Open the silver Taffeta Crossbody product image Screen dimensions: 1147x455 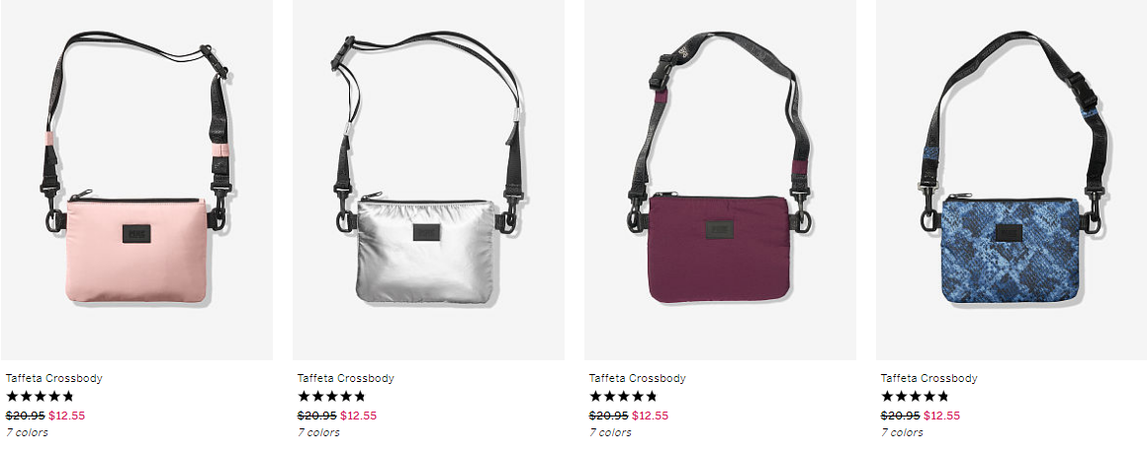click(429, 180)
